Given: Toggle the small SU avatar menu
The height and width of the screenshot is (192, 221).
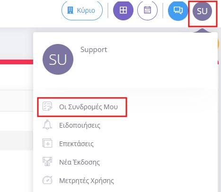Looking at the screenshot, I should tap(202, 11).
